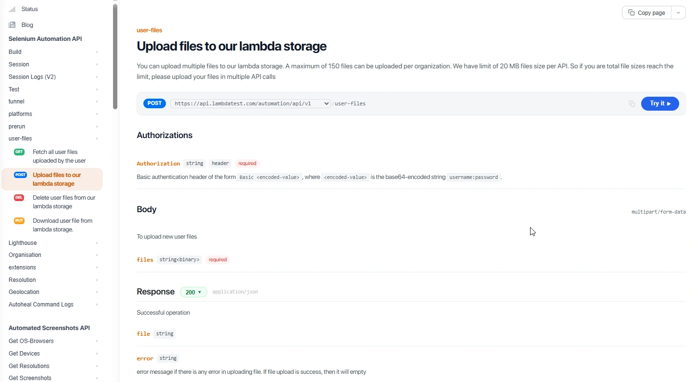Open the Copy page dropdown arrow

coord(678,13)
